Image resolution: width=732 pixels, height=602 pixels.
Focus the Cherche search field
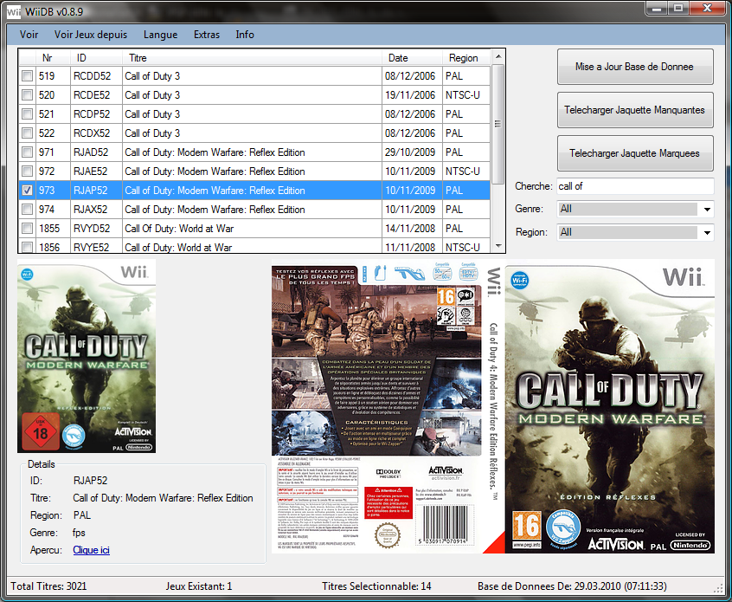(635, 186)
